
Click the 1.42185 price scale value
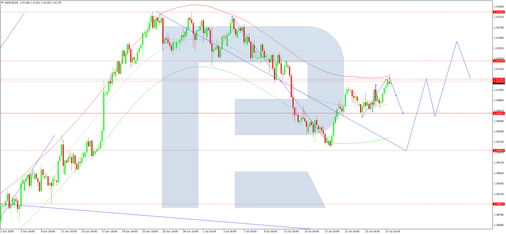(x=499, y=27)
